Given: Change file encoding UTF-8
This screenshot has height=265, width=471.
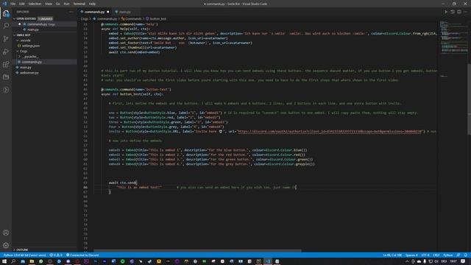Looking at the screenshot, I should 425,255.
